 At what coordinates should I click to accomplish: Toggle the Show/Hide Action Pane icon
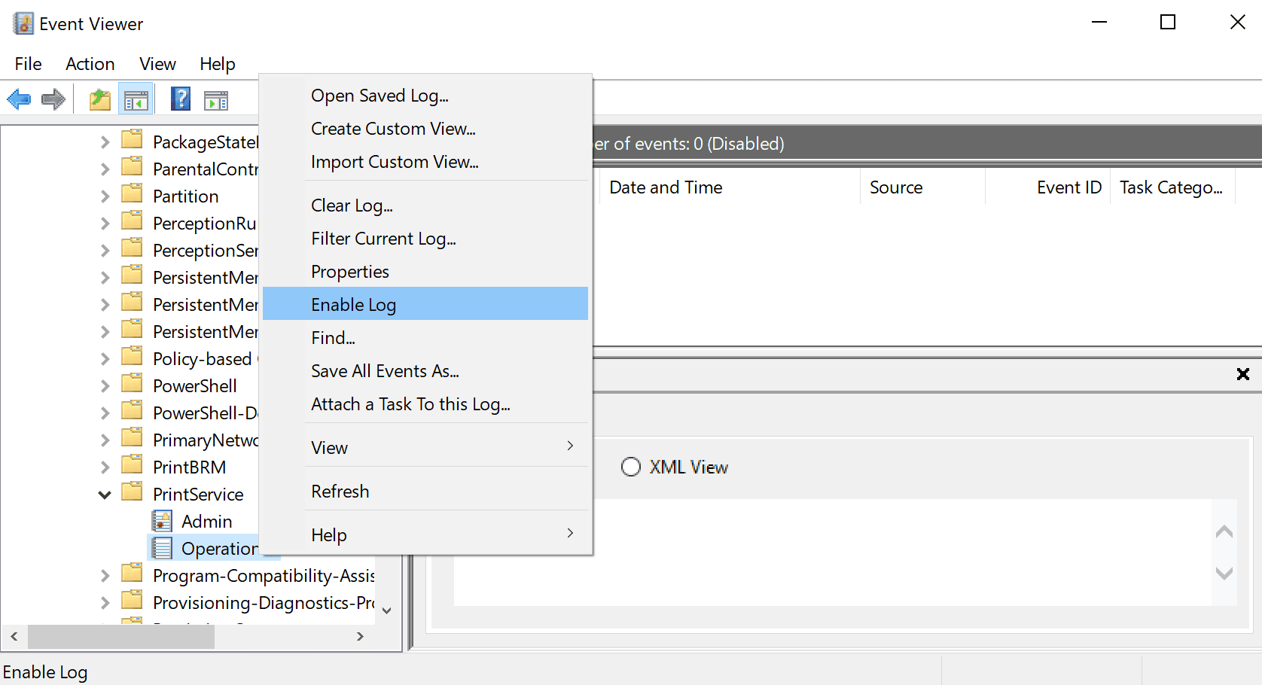click(216, 99)
